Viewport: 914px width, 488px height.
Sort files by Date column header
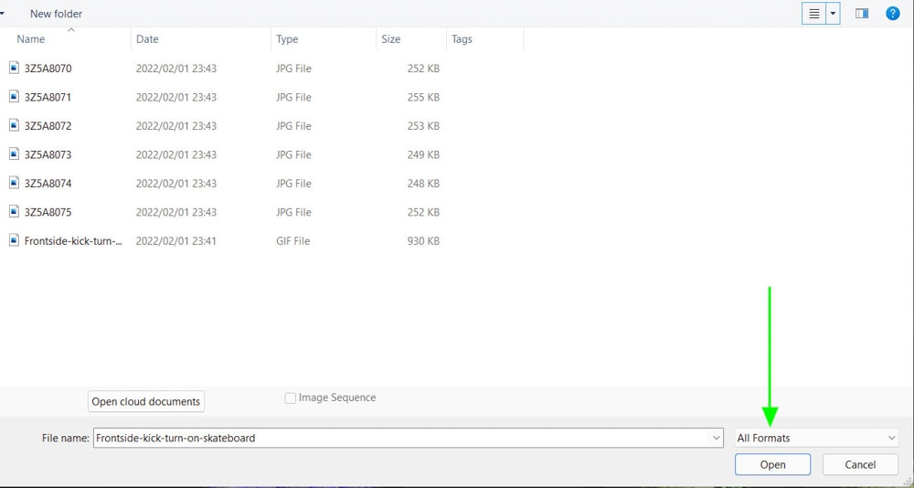pyautogui.click(x=147, y=39)
